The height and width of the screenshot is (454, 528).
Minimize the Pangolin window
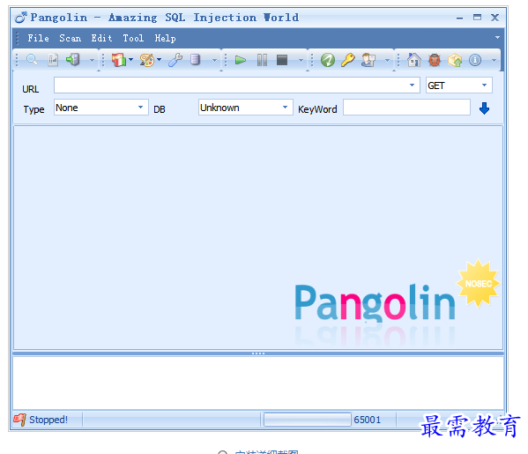click(459, 18)
